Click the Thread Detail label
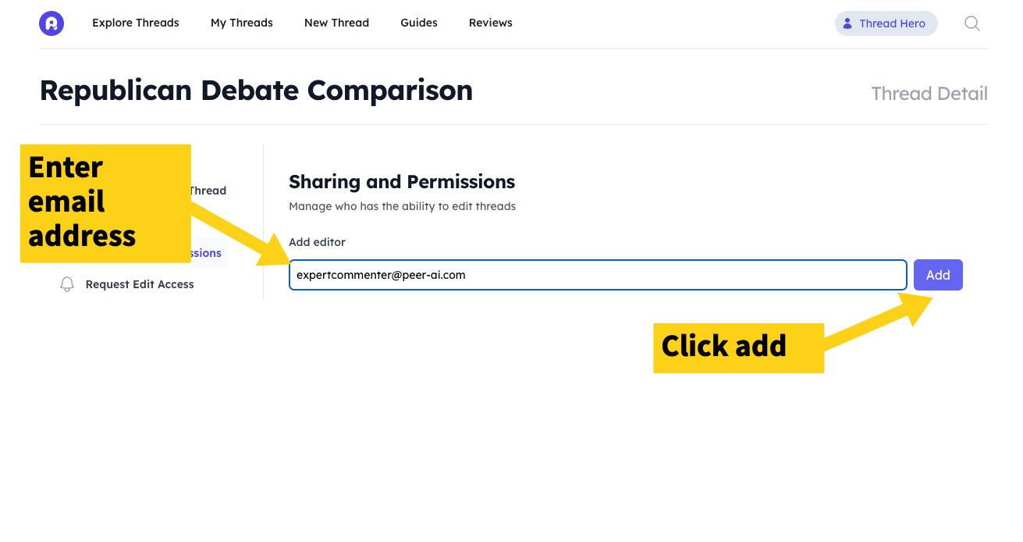1023x542 pixels. coord(929,94)
